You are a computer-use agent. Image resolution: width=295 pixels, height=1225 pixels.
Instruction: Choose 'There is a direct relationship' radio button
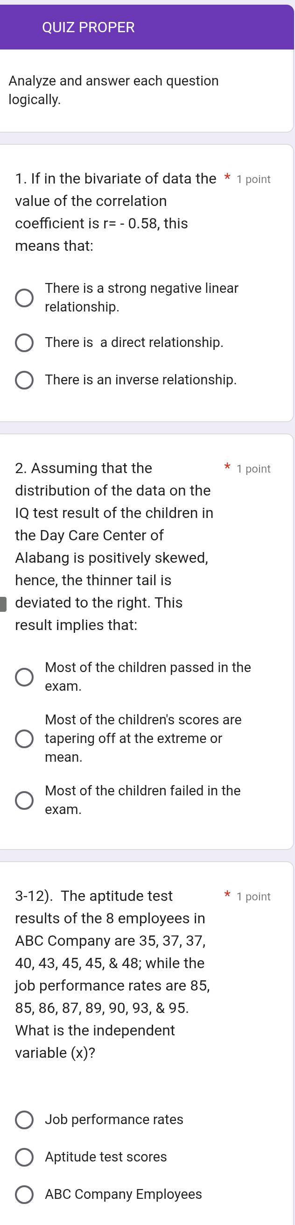(24, 342)
